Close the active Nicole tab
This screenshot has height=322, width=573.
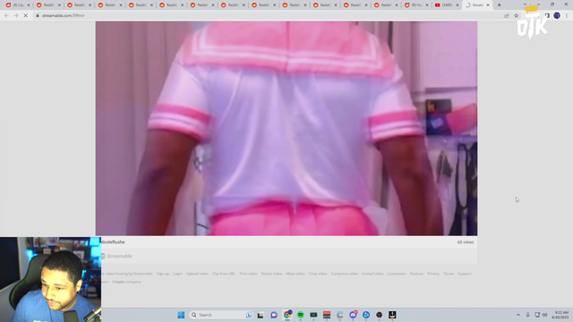pyautogui.click(x=488, y=5)
